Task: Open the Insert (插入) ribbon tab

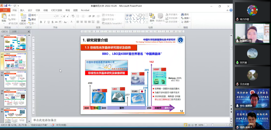Action: (22, 10)
